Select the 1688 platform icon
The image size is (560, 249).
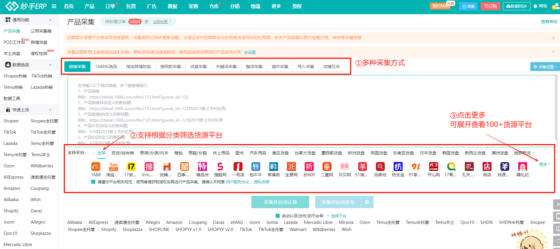tap(95, 167)
